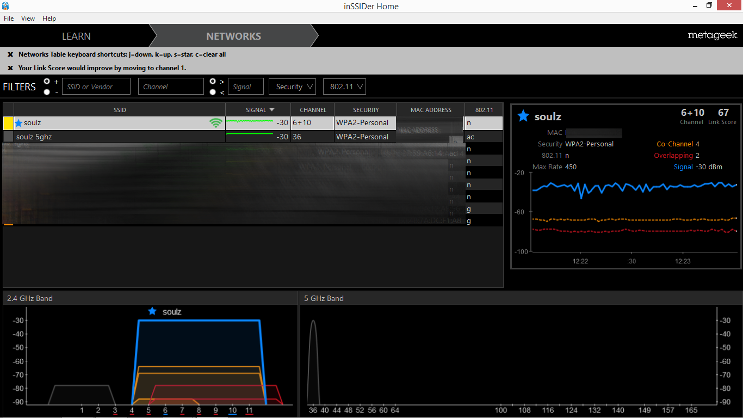Select the exclude (-) filter radio button
This screenshot has height=418, width=743.
(x=47, y=92)
